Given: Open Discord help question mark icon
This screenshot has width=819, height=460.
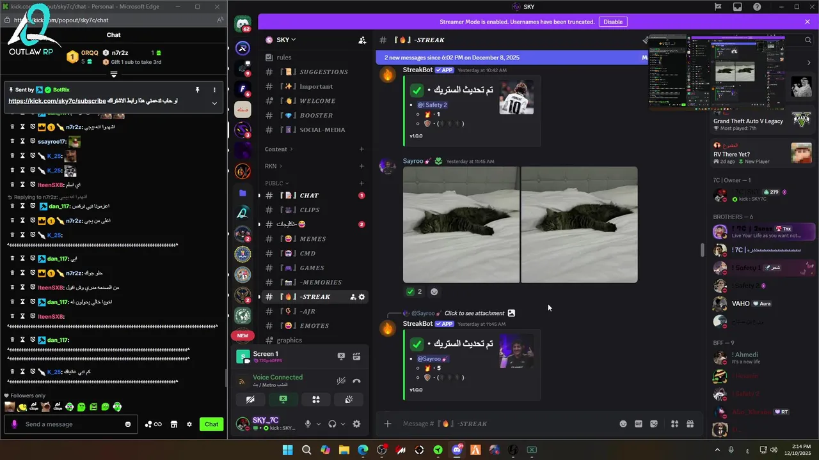Looking at the screenshot, I should point(757,7).
